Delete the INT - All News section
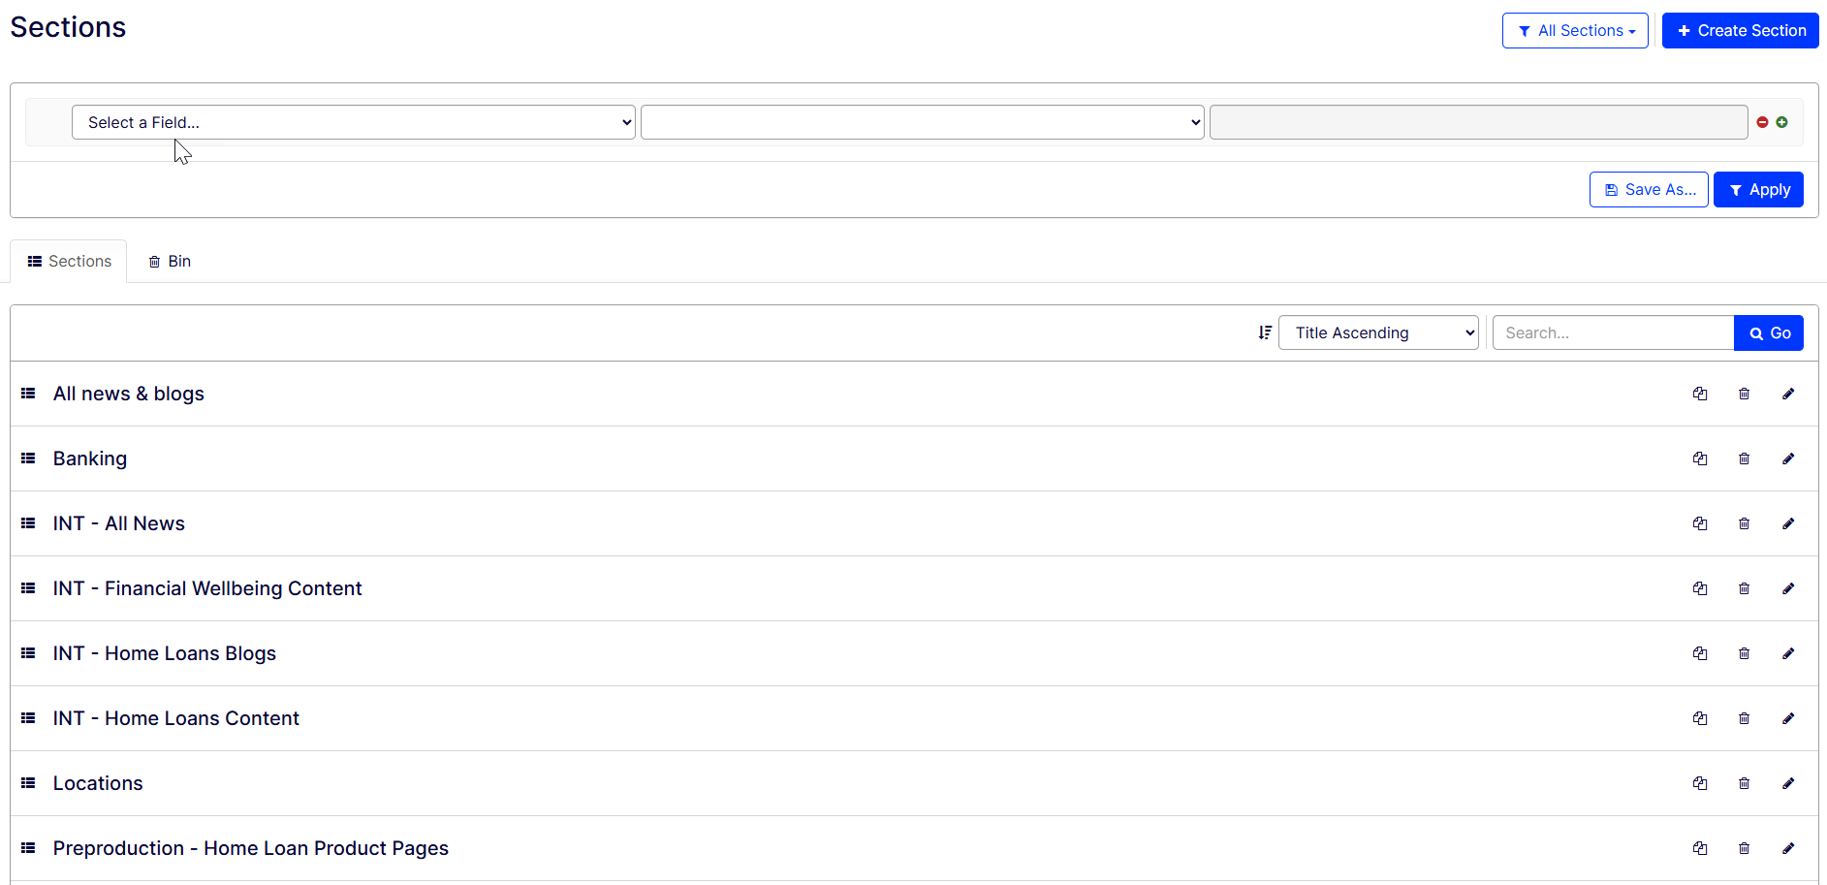Image resolution: width=1827 pixels, height=885 pixels. tap(1745, 523)
